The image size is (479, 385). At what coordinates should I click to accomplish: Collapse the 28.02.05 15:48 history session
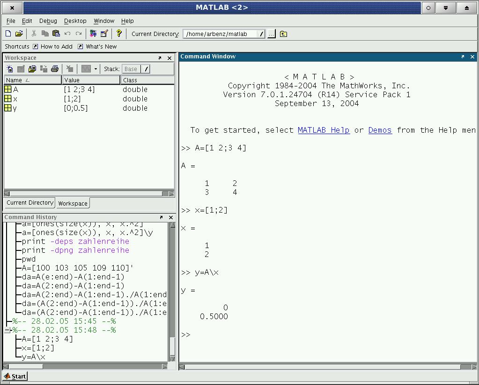tap(7, 330)
